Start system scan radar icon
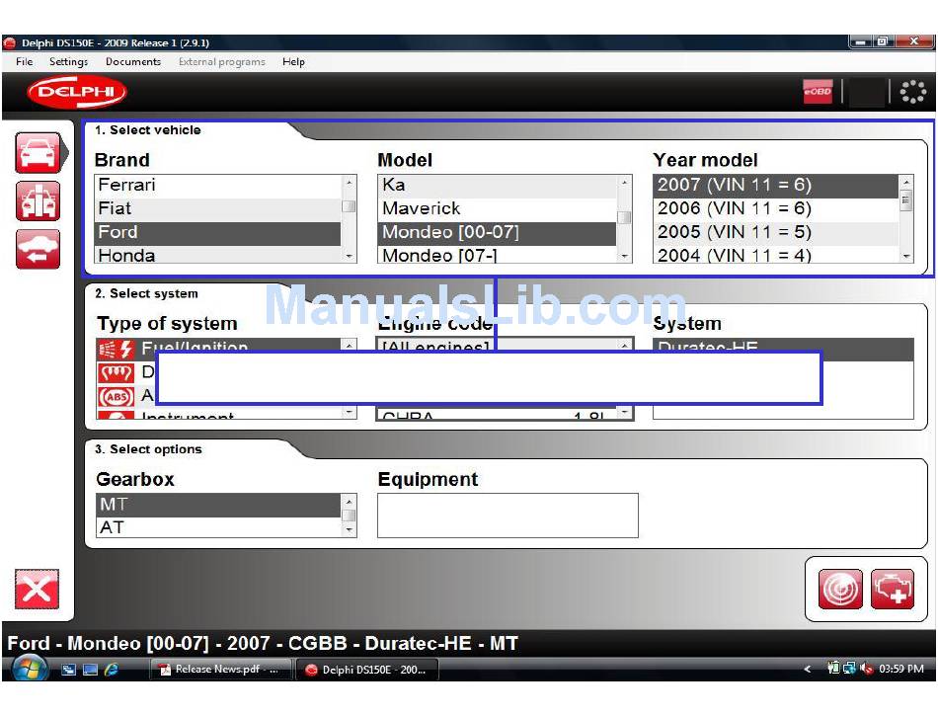938x716 pixels. point(840,590)
